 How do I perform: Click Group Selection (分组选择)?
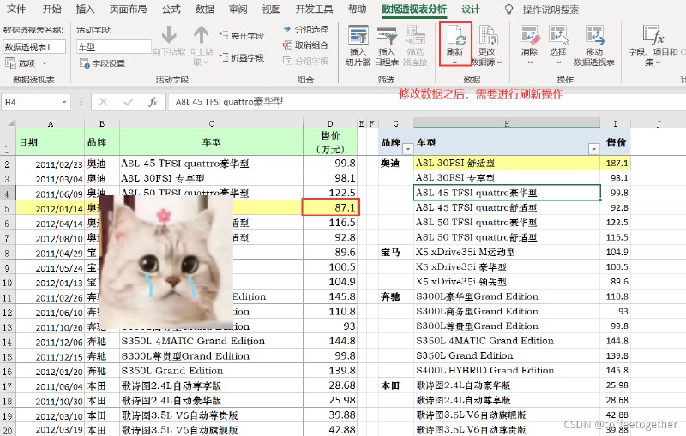(305, 29)
